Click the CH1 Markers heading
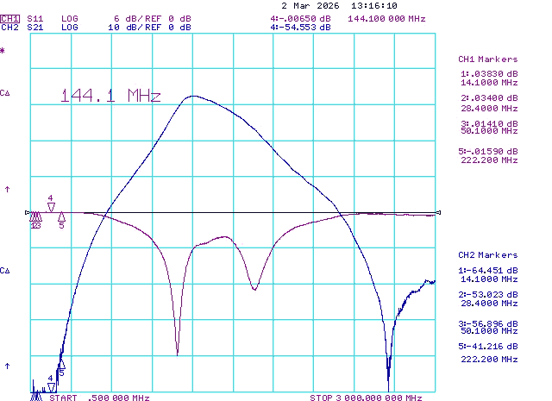This screenshot has height=401, width=552. click(488, 60)
